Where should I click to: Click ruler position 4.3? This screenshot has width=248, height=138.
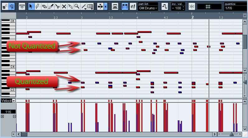point(166,17)
